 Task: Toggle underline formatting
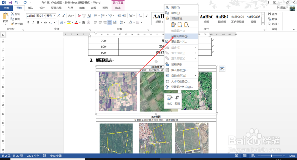pyautogui.click(x=38, y=23)
